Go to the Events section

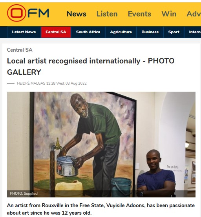point(139,14)
